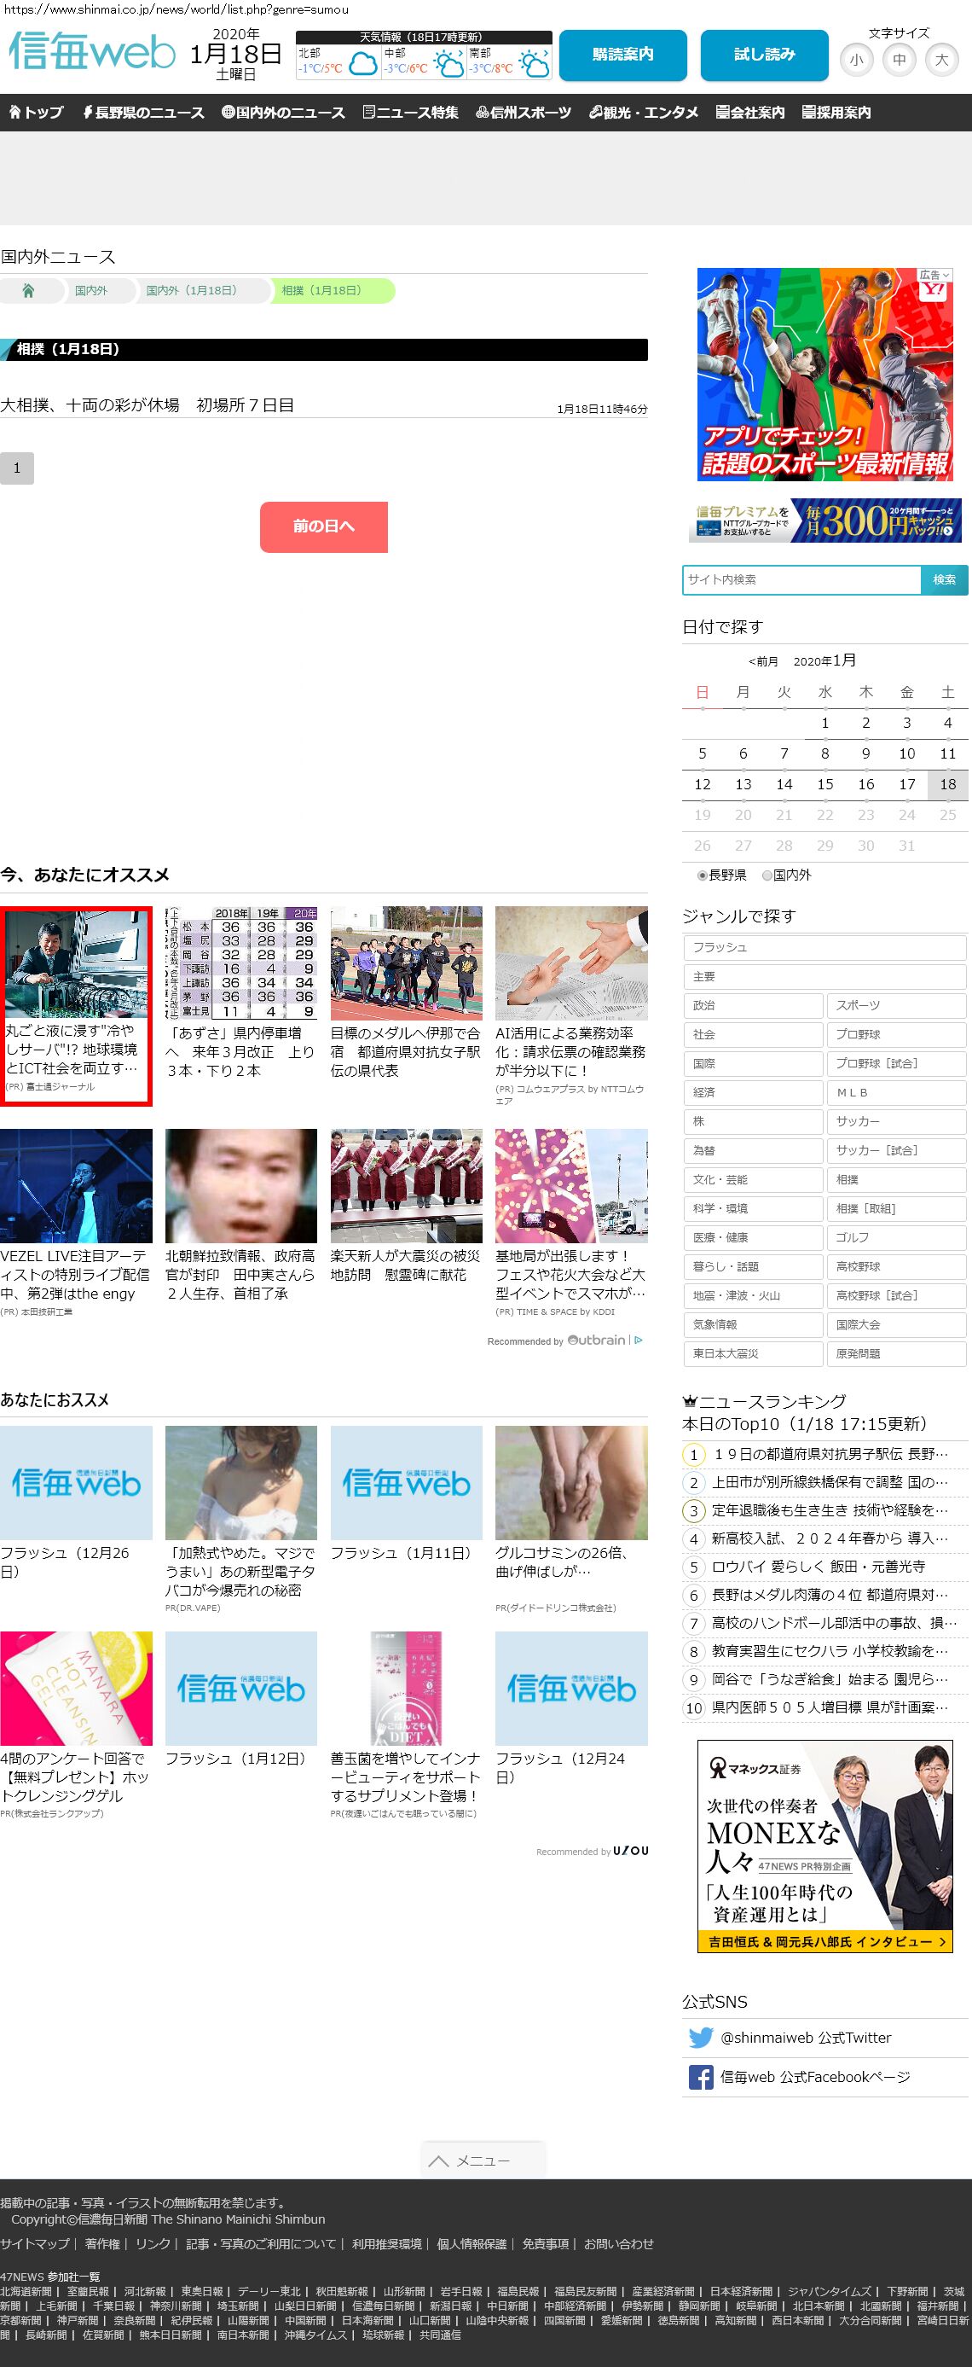The image size is (972, 2367).
Task: Open 会社案内 menu item
Action: pos(749,112)
